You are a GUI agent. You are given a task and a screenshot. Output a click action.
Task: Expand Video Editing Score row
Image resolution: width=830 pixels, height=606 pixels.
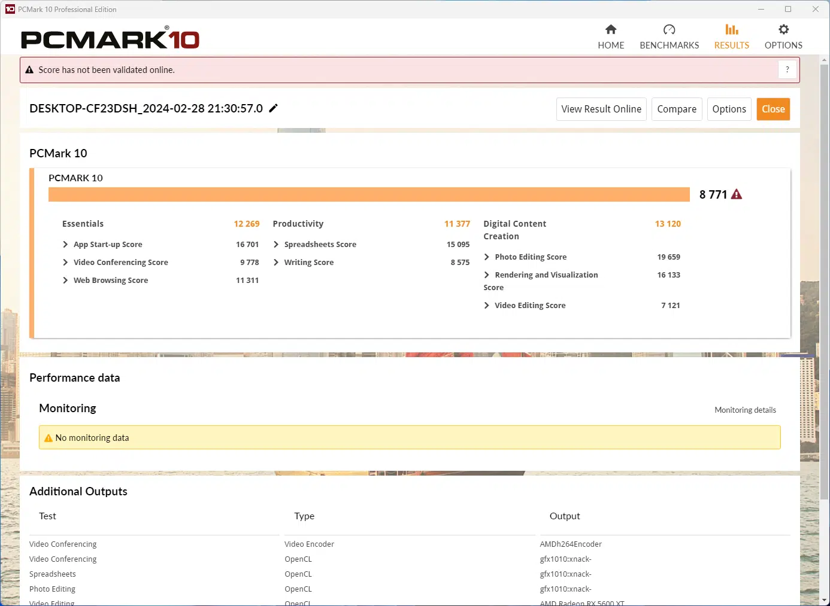point(487,306)
